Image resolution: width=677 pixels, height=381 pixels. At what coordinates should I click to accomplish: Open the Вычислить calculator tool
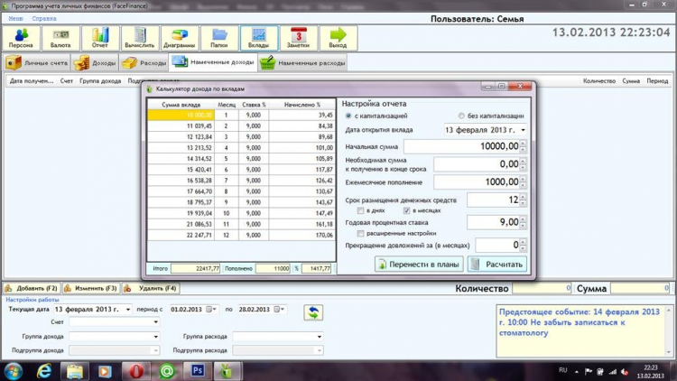point(140,38)
